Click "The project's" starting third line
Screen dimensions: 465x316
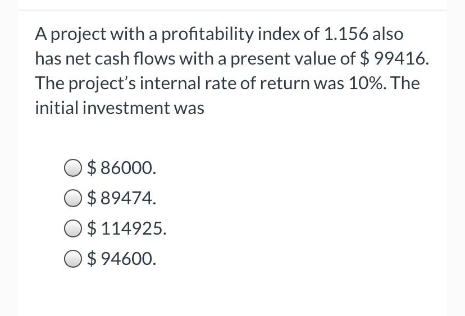[85, 84]
